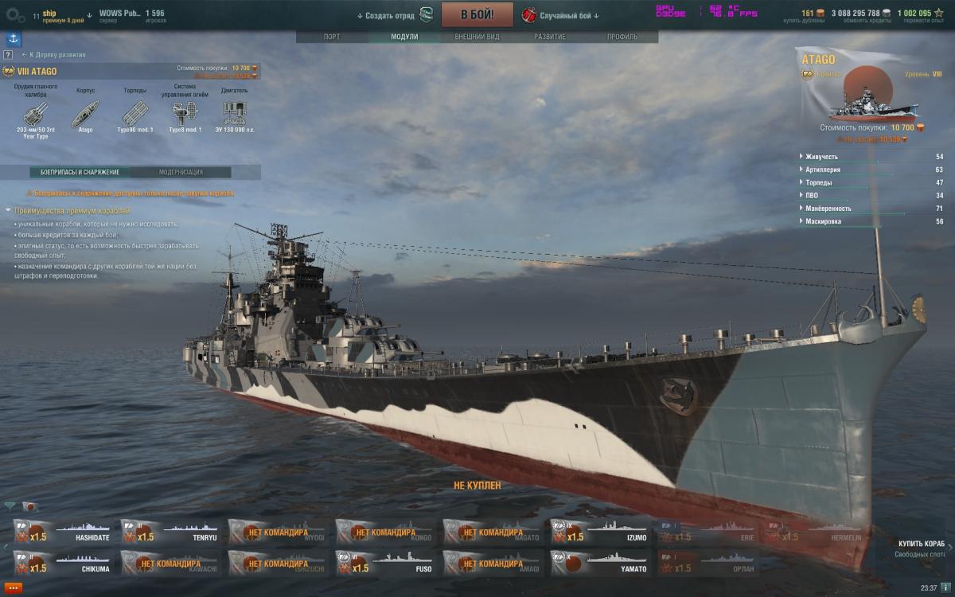
Task: Toggle the Japan flag nation filter
Action: pos(29,506)
